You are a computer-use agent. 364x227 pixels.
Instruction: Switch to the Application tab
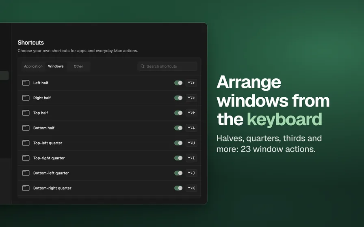coord(33,66)
